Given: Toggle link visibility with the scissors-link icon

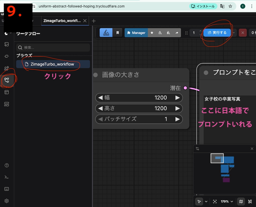Looking at the screenshot, I should 250,201.
